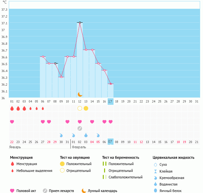This screenshot has height=193, width=203.
Task: Click the empty ovulation test circle under day 12
Action: click(x=80, y=108)
